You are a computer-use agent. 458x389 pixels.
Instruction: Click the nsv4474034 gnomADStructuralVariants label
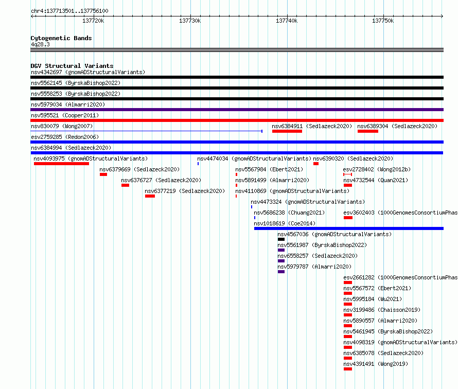254,158
